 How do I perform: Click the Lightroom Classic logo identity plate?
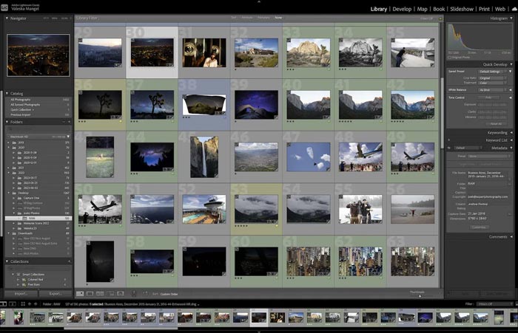(x=4, y=7)
